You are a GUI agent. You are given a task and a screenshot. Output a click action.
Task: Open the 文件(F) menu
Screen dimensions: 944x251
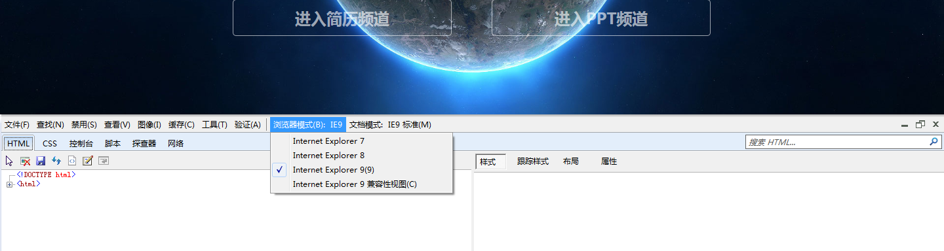(17, 125)
